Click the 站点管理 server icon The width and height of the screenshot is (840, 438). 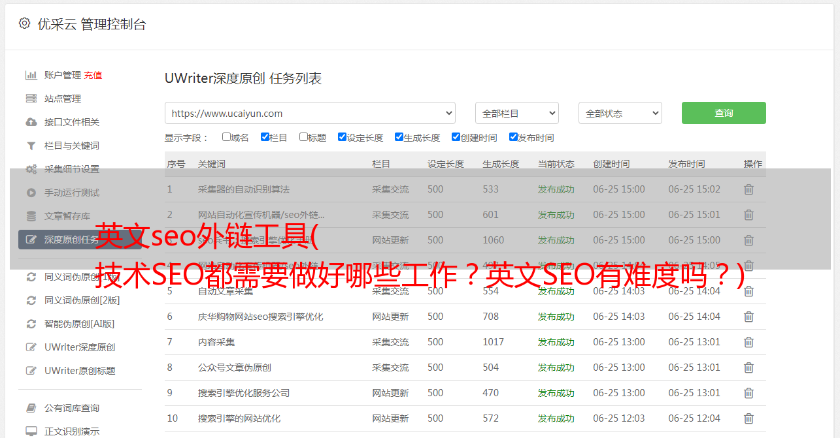tap(31, 99)
